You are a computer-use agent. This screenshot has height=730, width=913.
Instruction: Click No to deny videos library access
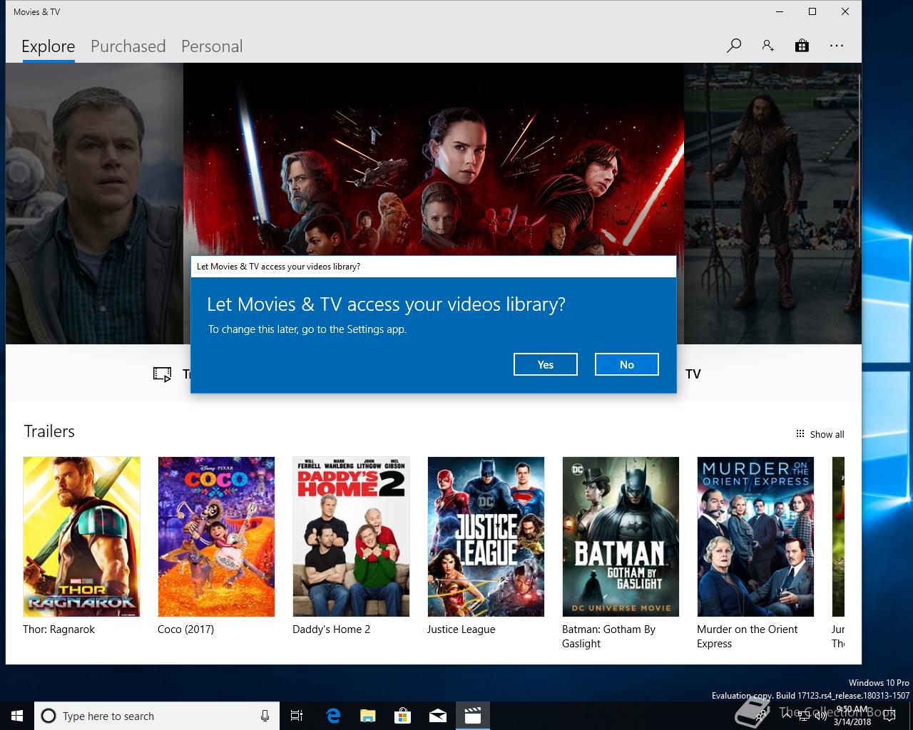point(626,364)
